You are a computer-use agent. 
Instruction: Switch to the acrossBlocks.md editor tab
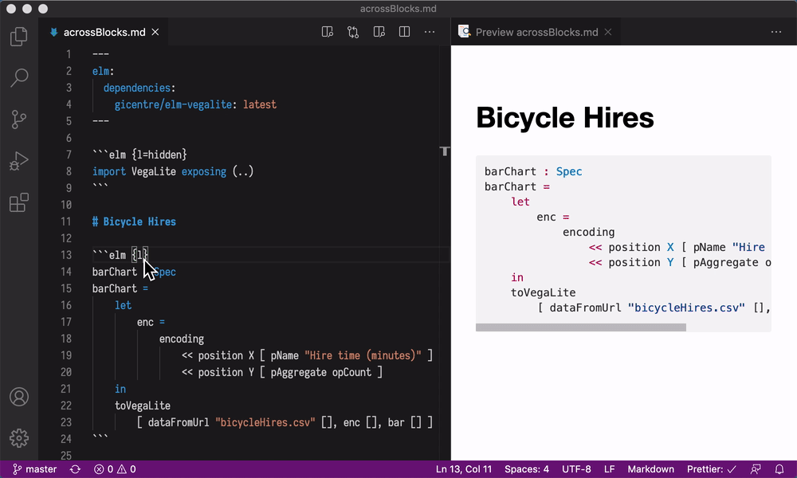point(104,32)
